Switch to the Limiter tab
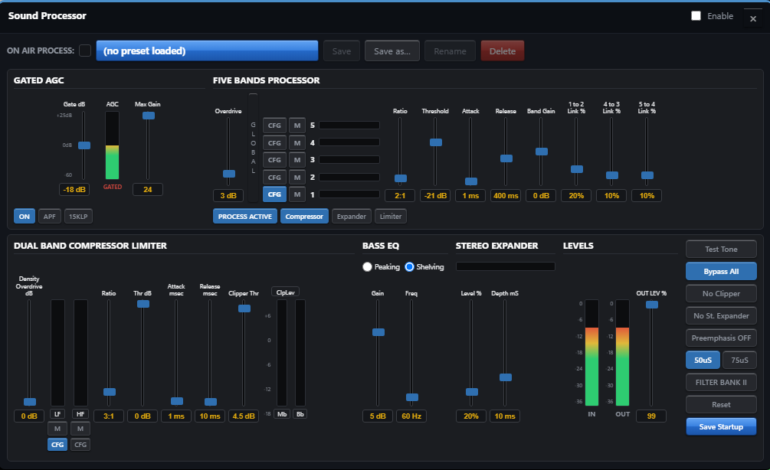 [391, 217]
